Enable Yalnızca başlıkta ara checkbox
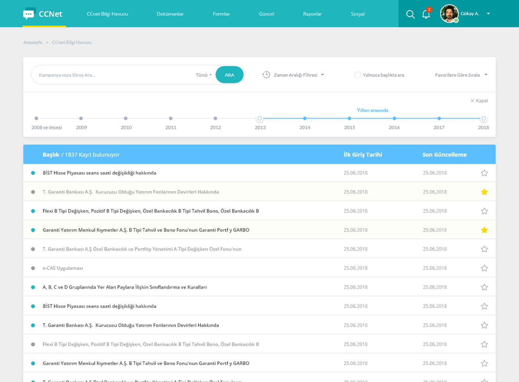 pos(358,75)
